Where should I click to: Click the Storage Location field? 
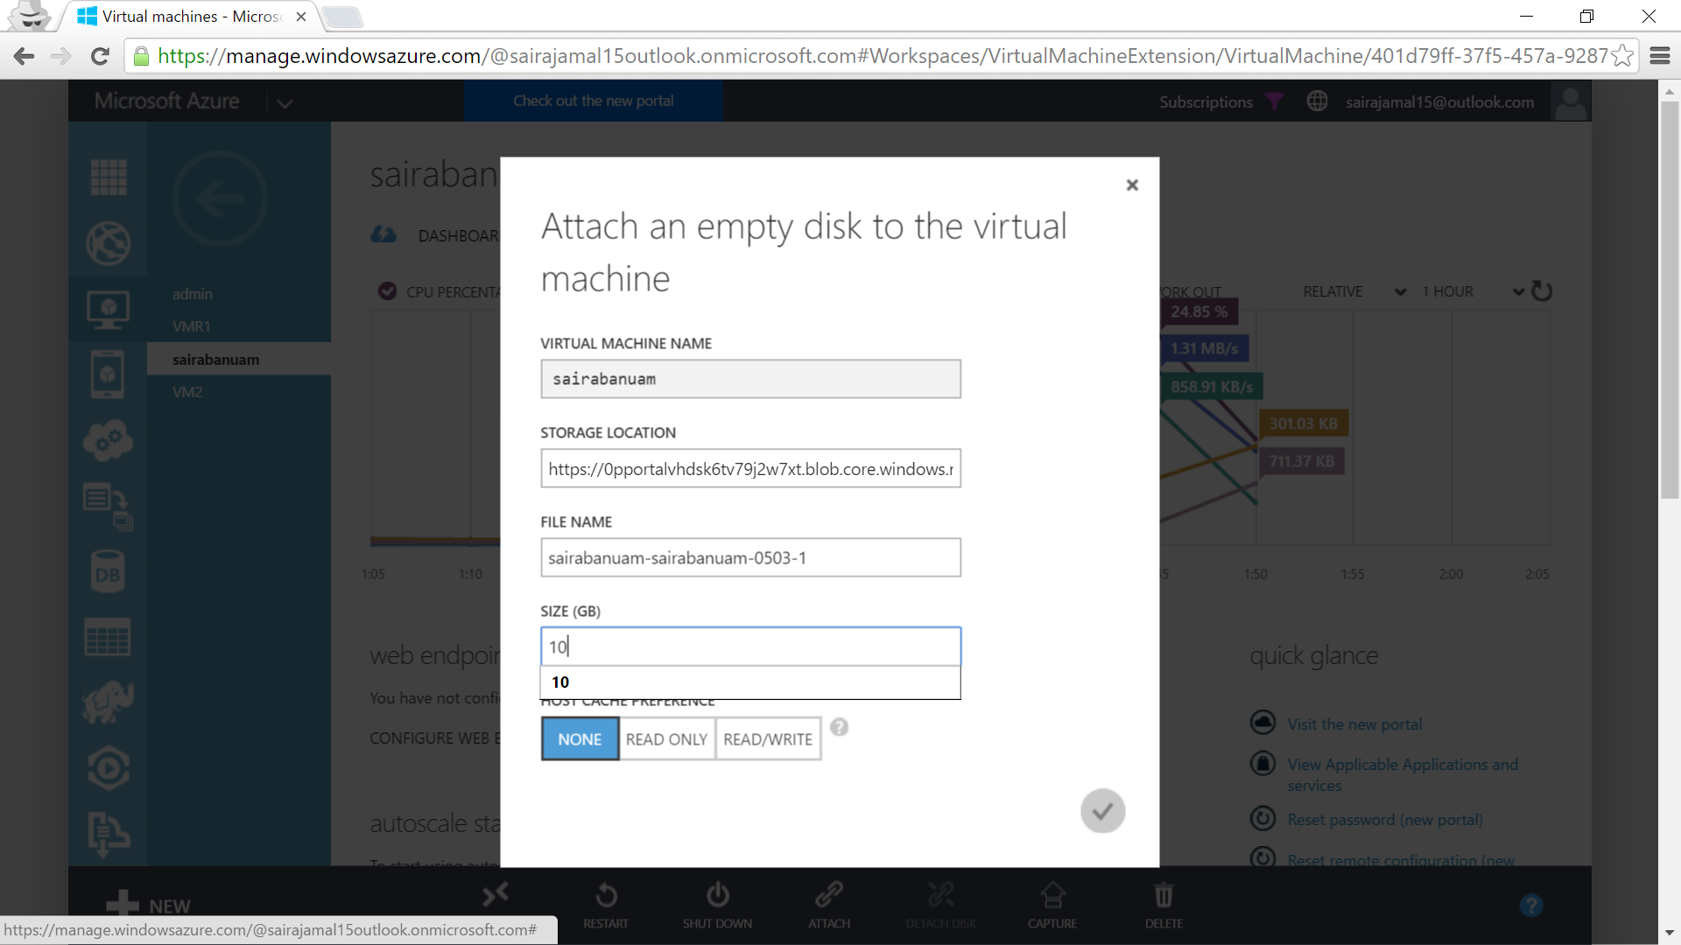coord(750,468)
